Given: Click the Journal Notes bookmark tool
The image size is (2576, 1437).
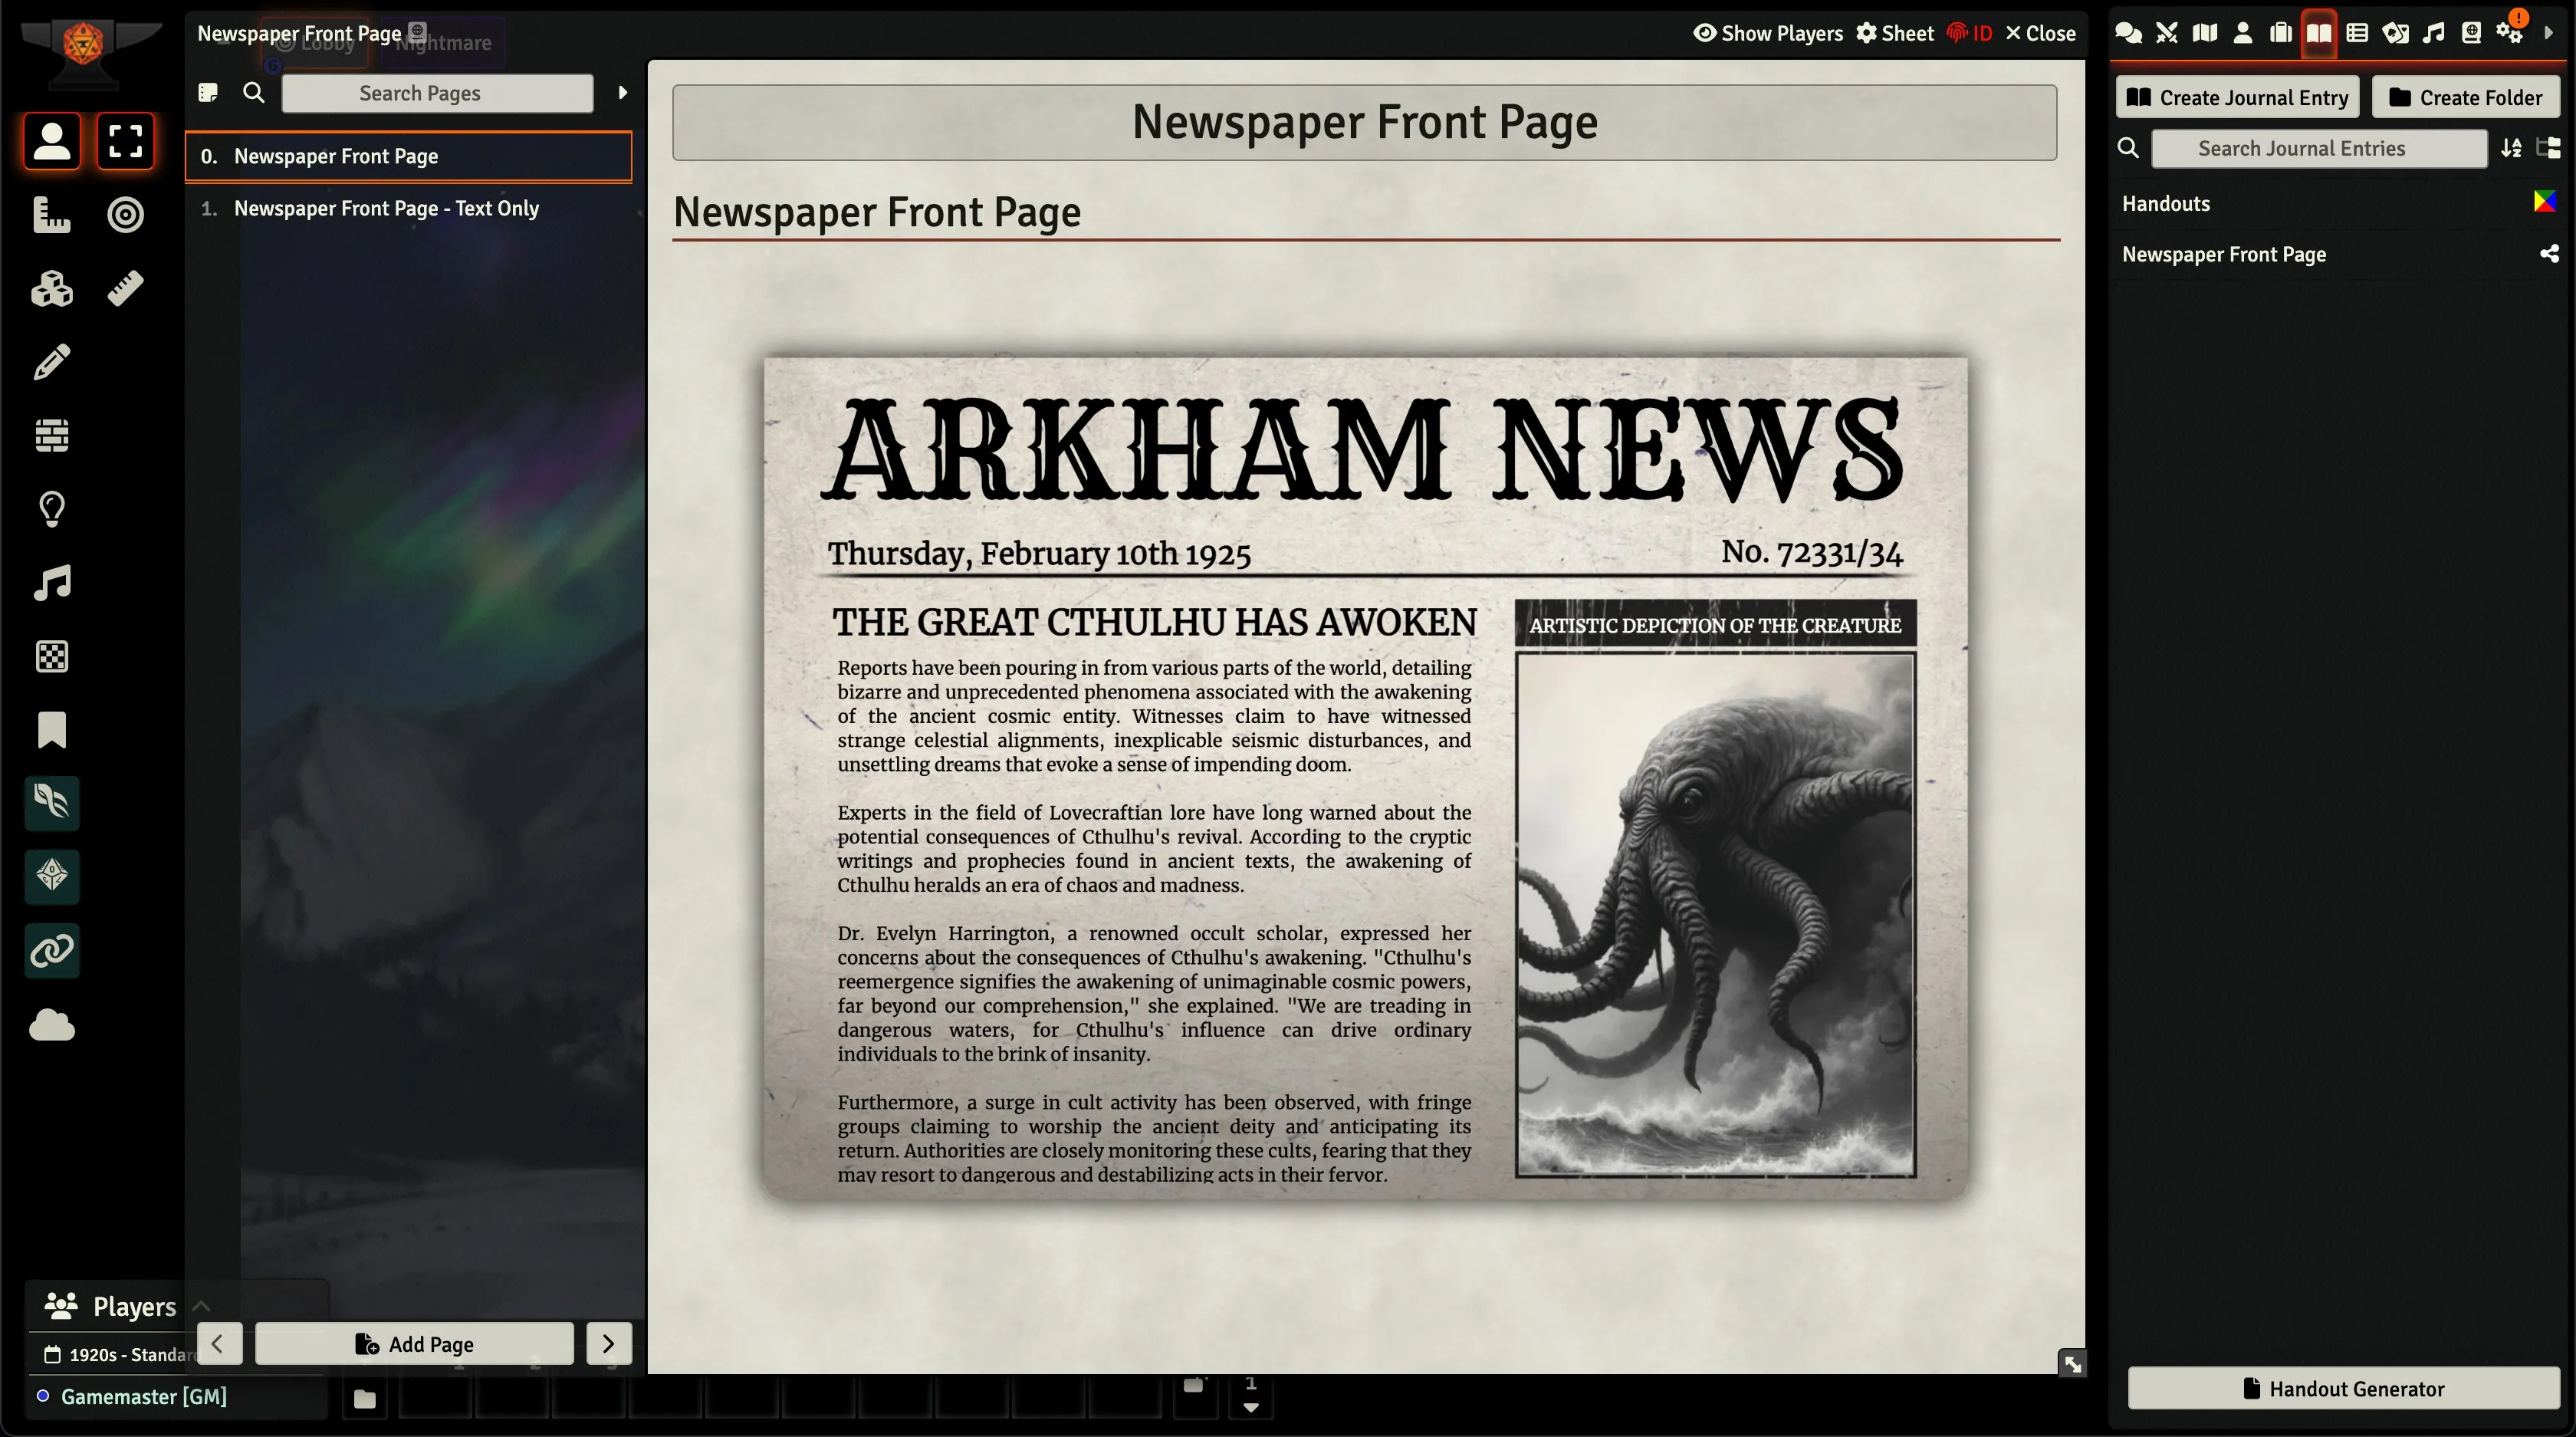Looking at the screenshot, I should tap(52, 730).
